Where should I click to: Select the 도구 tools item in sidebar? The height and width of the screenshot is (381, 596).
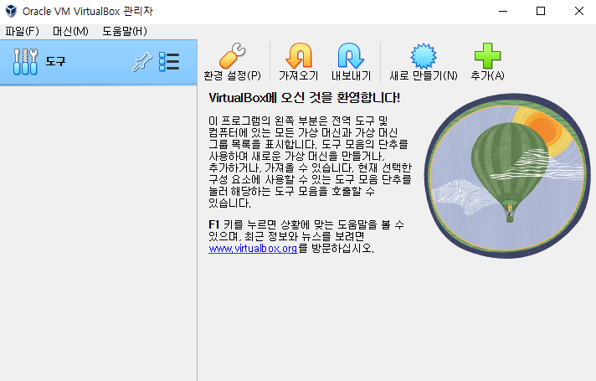tap(99, 62)
